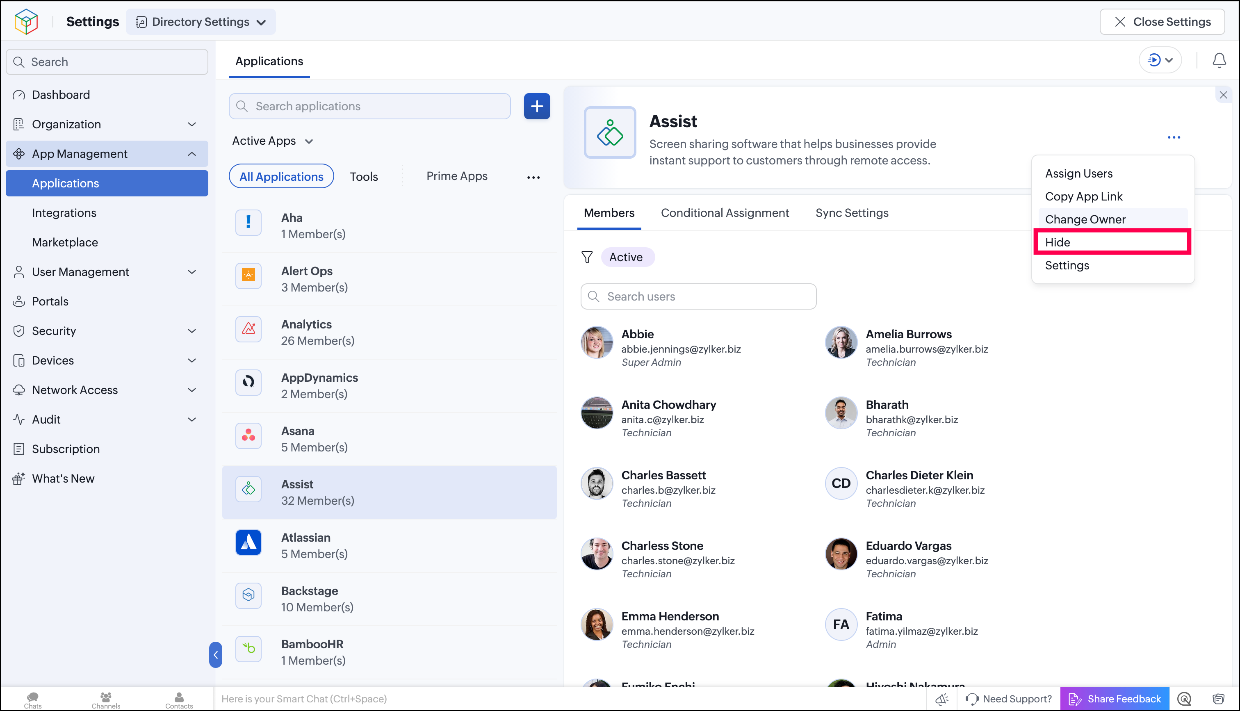Open Integrations in the sidebar

(x=107, y=213)
